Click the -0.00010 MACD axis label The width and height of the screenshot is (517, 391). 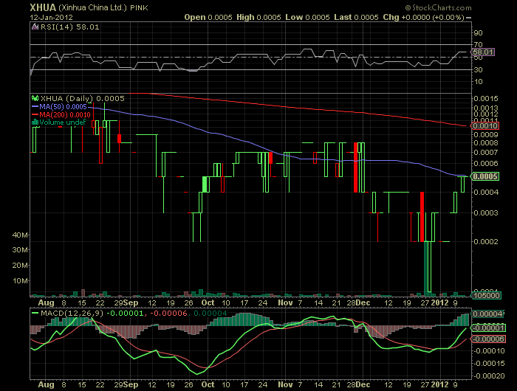[x=489, y=351]
